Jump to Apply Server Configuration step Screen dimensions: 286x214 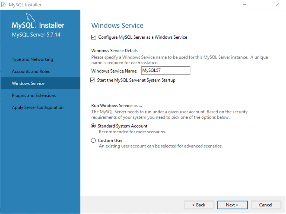point(38,107)
